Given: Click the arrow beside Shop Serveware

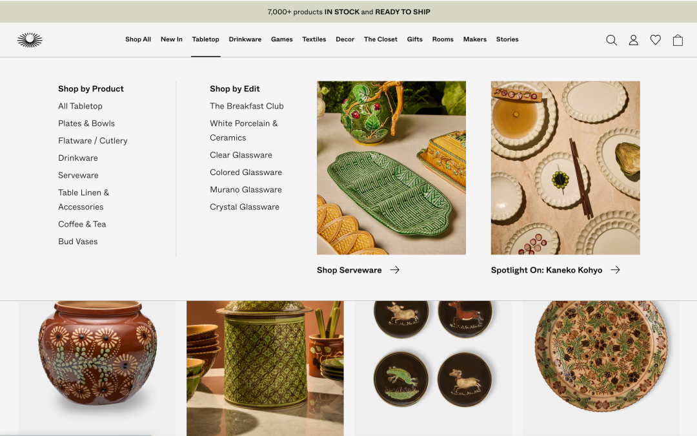Looking at the screenshot, I should click(x=395, y=270).
